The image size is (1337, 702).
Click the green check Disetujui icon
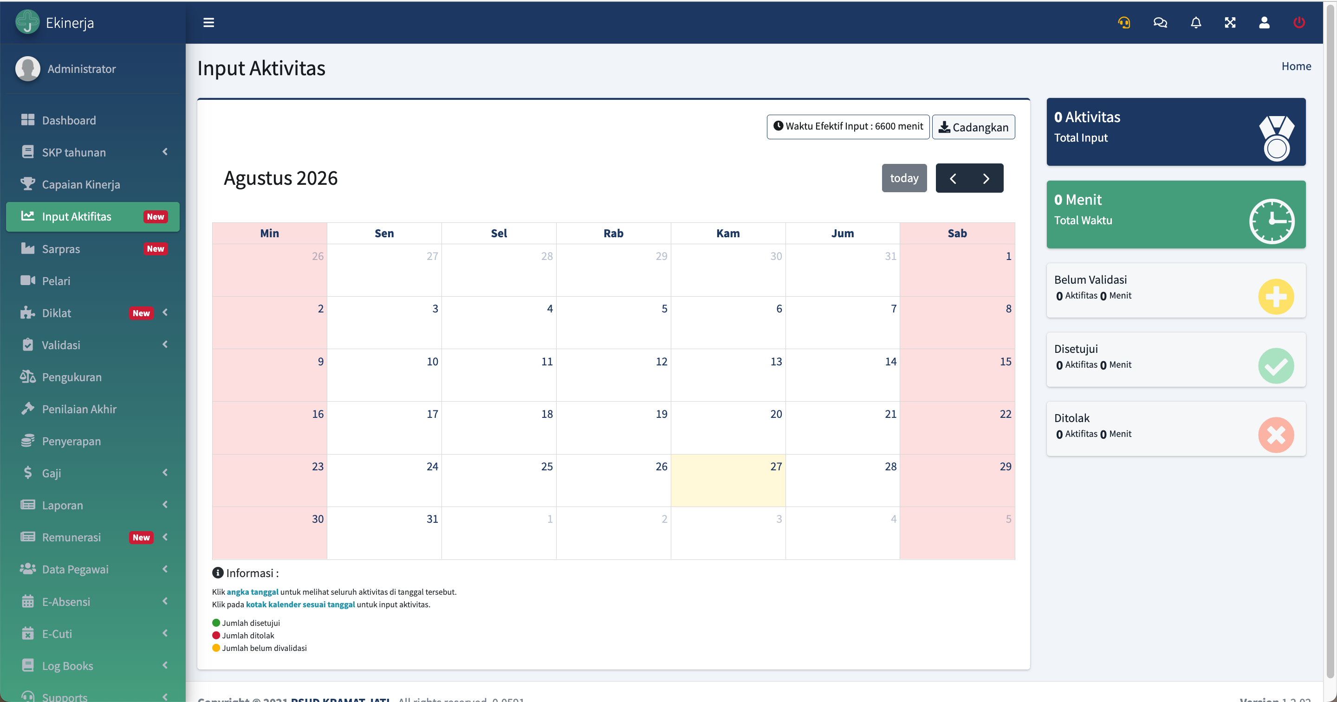(1276, 366)
